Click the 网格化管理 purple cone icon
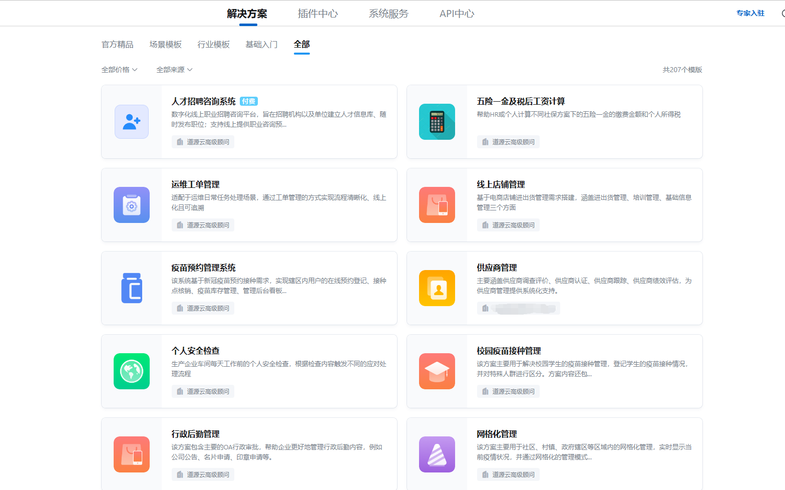 click(437, 454)
